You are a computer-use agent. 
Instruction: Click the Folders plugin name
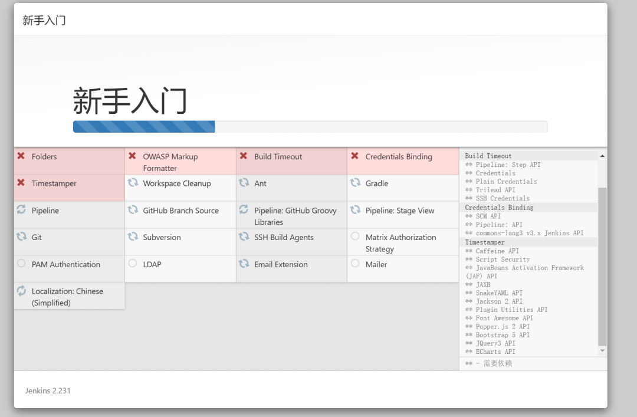(44, 156)
